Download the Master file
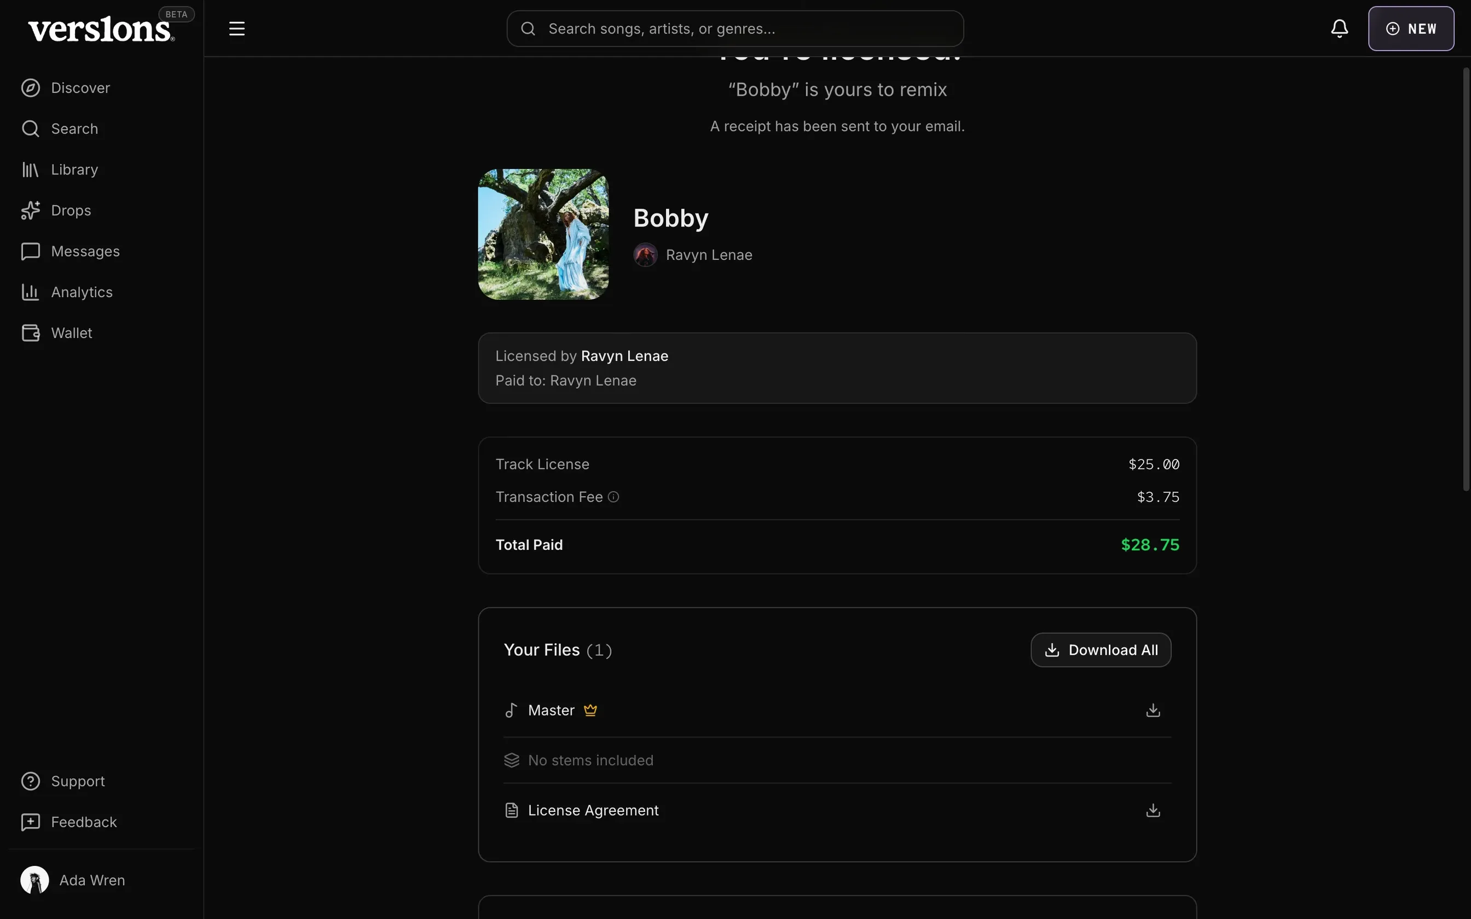 pyautogui.click(x=1153, y=710)
